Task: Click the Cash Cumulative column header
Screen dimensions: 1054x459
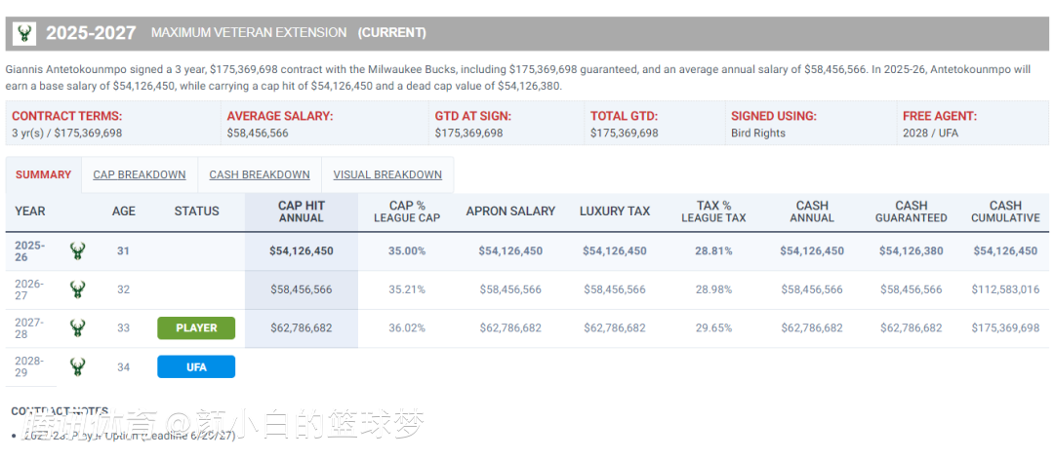Action: pos(1005,211)
